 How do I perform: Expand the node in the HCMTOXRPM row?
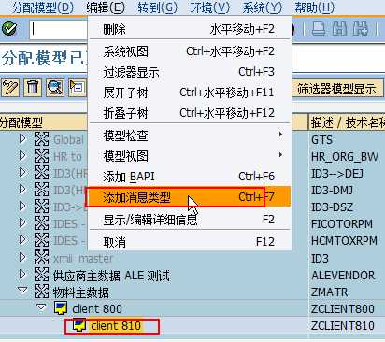coord(22,239)
